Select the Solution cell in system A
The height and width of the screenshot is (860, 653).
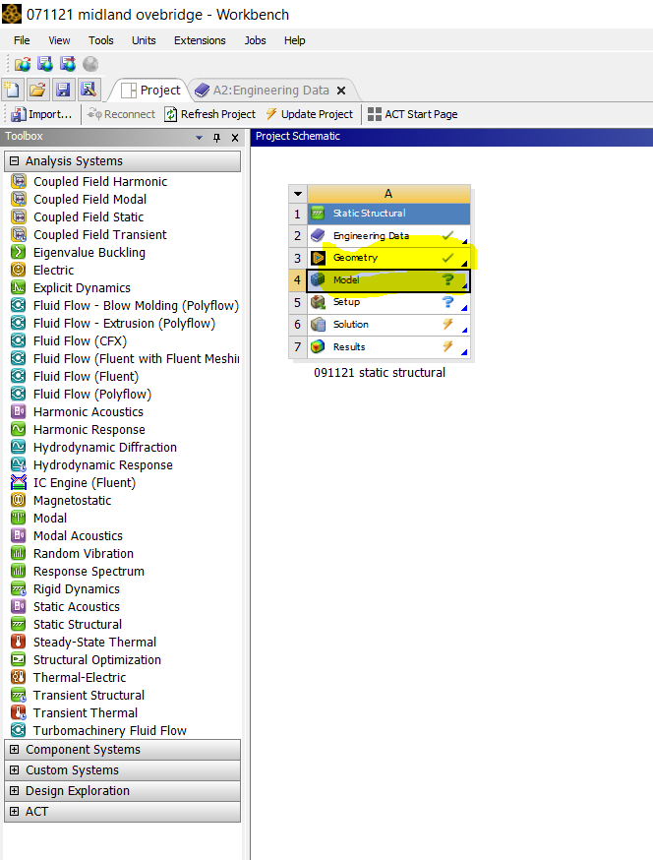[x=388, y=325]
